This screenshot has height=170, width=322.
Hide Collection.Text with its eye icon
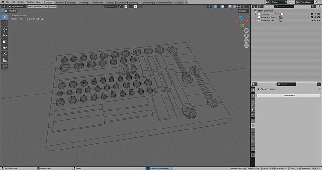point(315,20)
